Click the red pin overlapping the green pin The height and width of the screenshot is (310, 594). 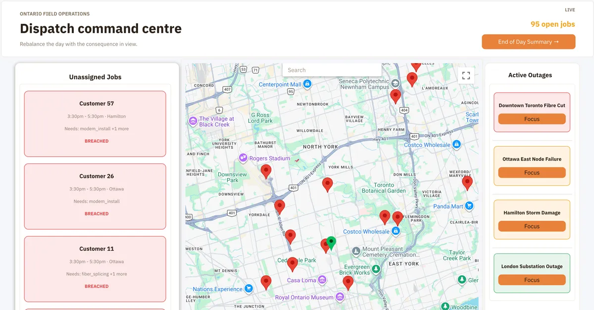pyautogui.click(x=324, y=245)
